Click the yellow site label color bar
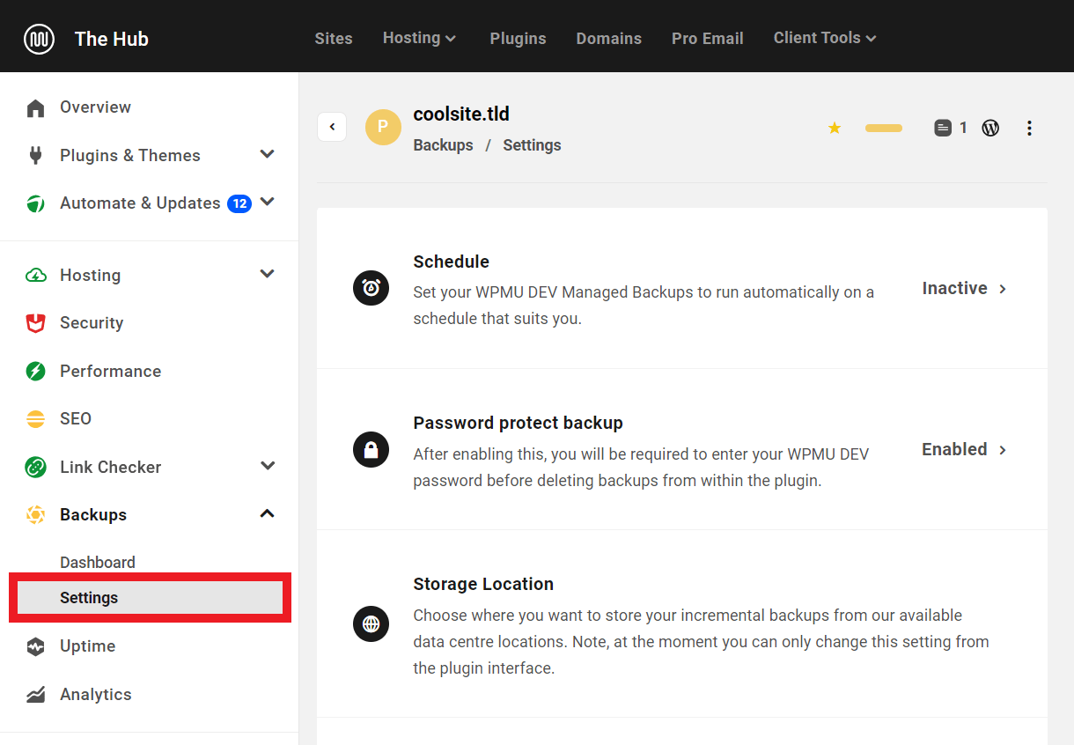The image size is (1074, 745). click(884, 129)
